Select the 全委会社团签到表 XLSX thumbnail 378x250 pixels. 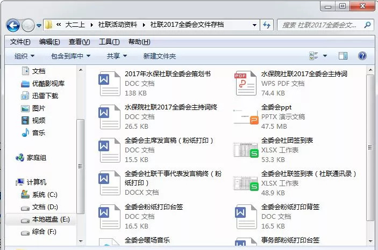[246, 150]
